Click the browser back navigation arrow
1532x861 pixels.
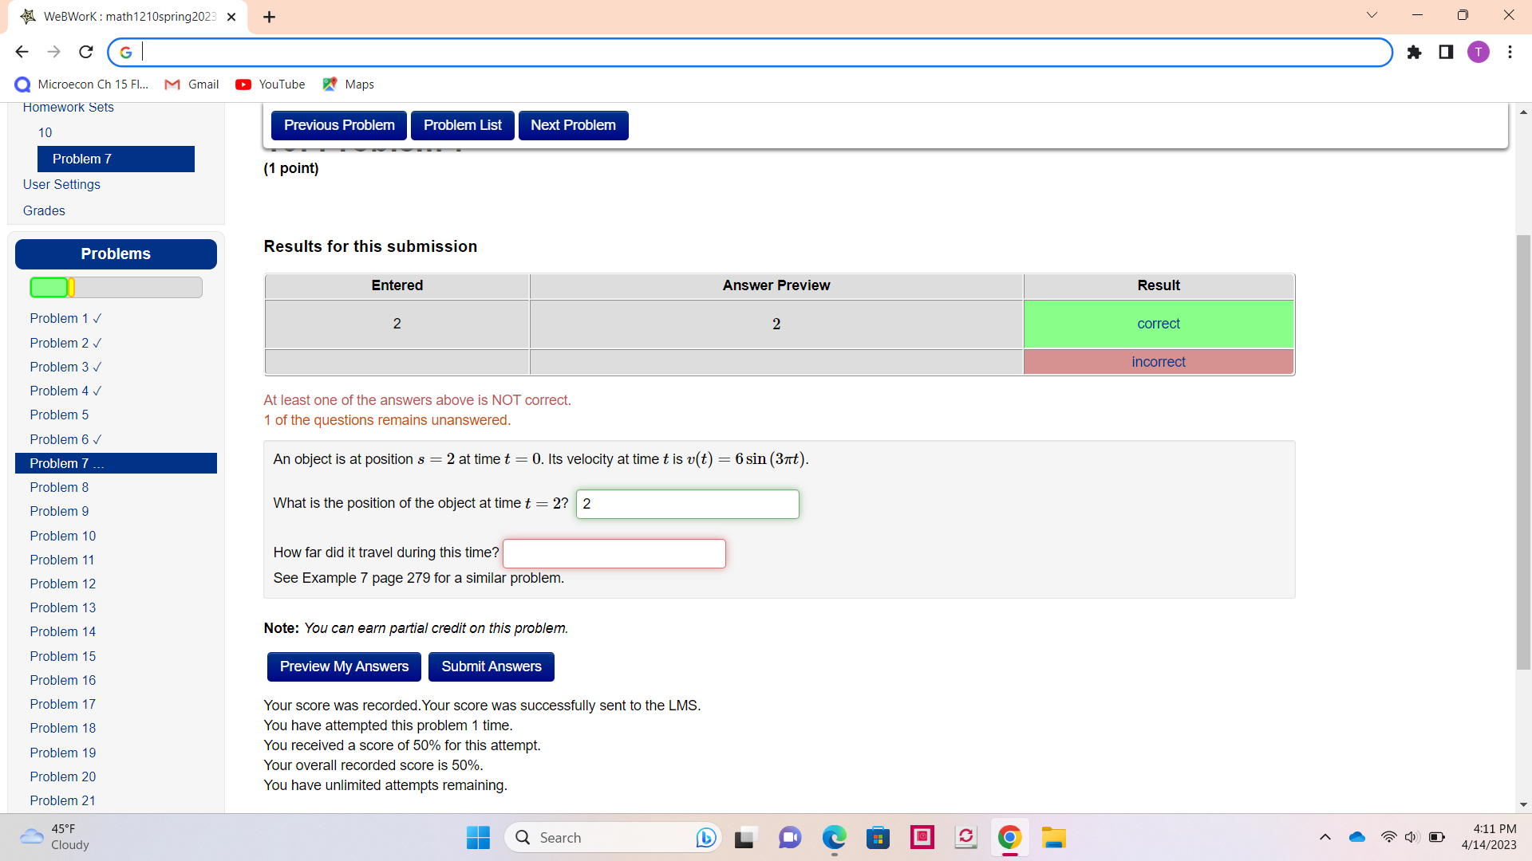22,51
